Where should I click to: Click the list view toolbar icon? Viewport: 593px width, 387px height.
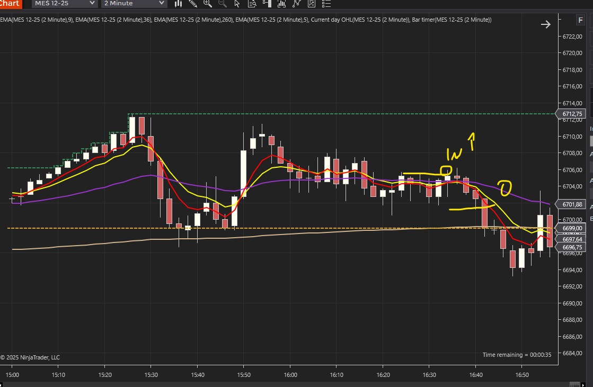pyautogui.click(x=326, y=4)
